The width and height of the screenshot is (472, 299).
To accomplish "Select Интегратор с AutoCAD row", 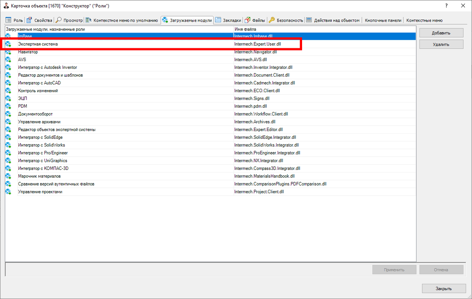I will click(x=210, y=83).
